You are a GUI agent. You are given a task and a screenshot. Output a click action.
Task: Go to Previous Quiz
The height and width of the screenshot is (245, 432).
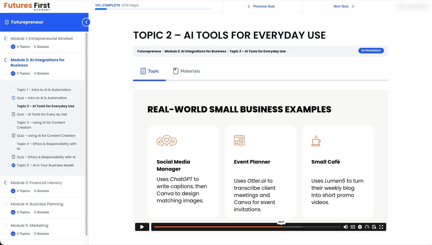pyautogui.click(x=261, y=6)
